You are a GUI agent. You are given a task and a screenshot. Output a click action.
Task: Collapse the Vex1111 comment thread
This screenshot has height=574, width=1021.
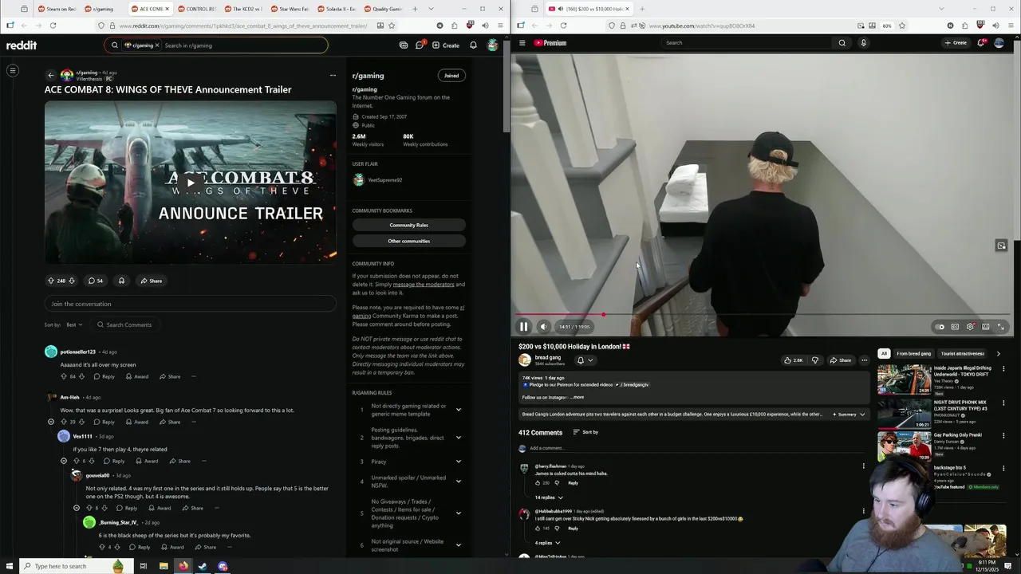64,461
